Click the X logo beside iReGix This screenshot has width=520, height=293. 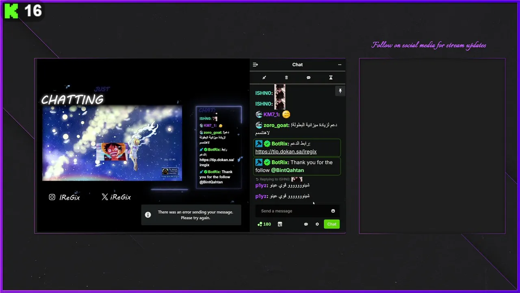tap(105, 197)
